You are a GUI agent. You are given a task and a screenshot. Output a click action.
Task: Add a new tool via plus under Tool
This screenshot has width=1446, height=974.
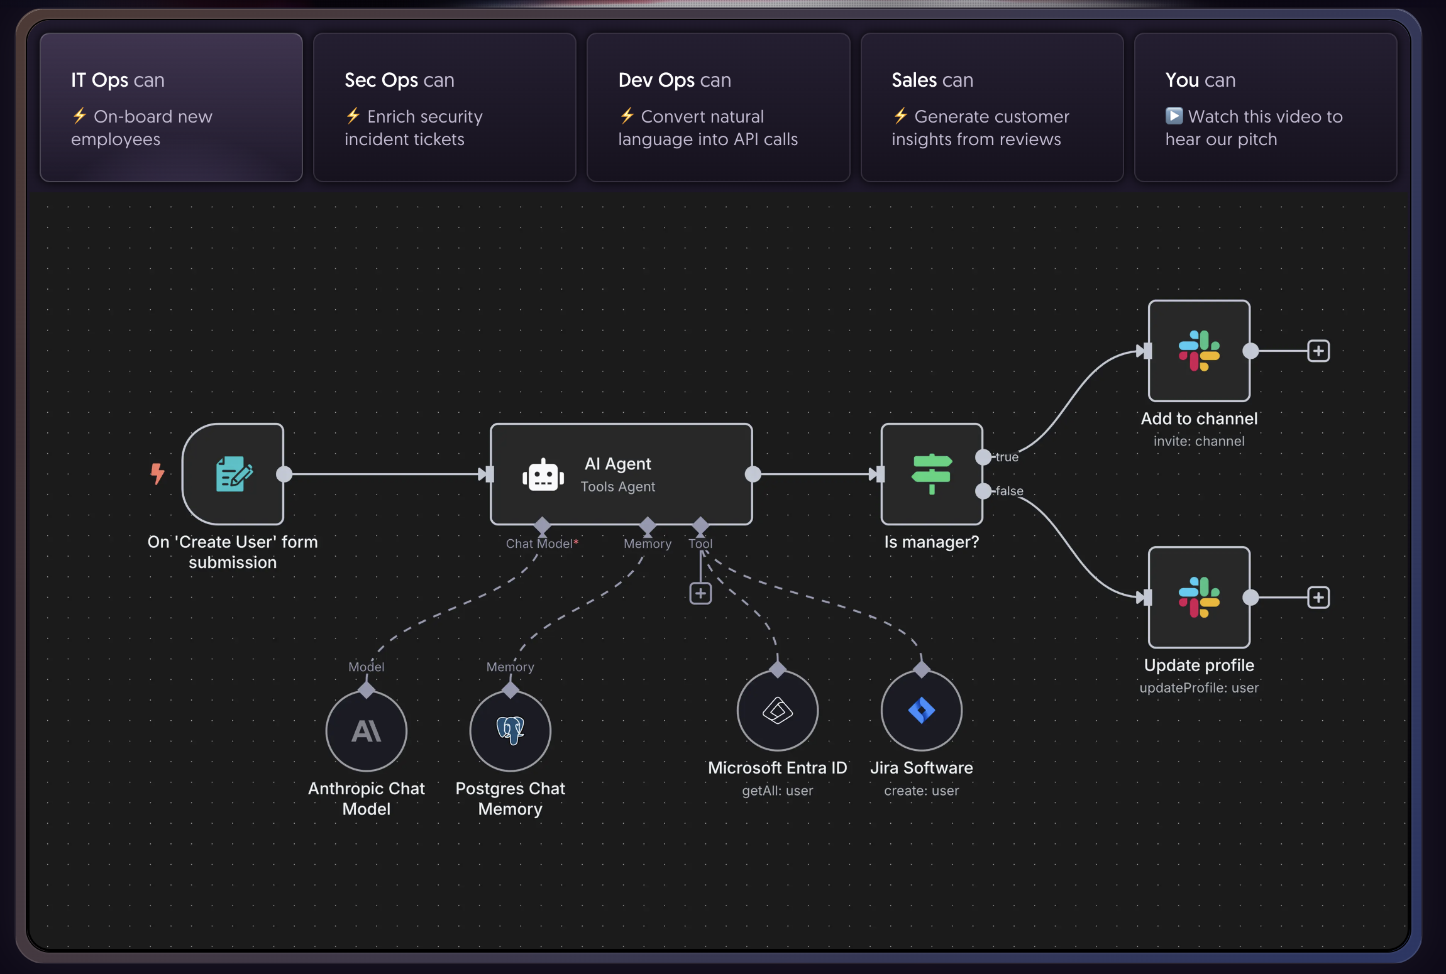(x=700, y=593)
